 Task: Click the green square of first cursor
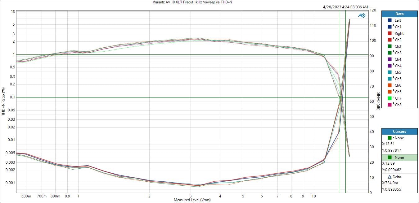[x=390, y=138]
